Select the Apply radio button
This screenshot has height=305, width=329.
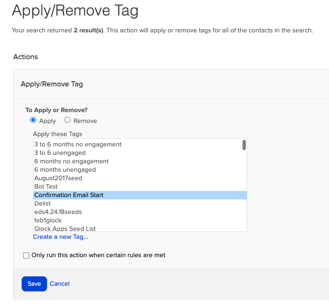(33, 121)
